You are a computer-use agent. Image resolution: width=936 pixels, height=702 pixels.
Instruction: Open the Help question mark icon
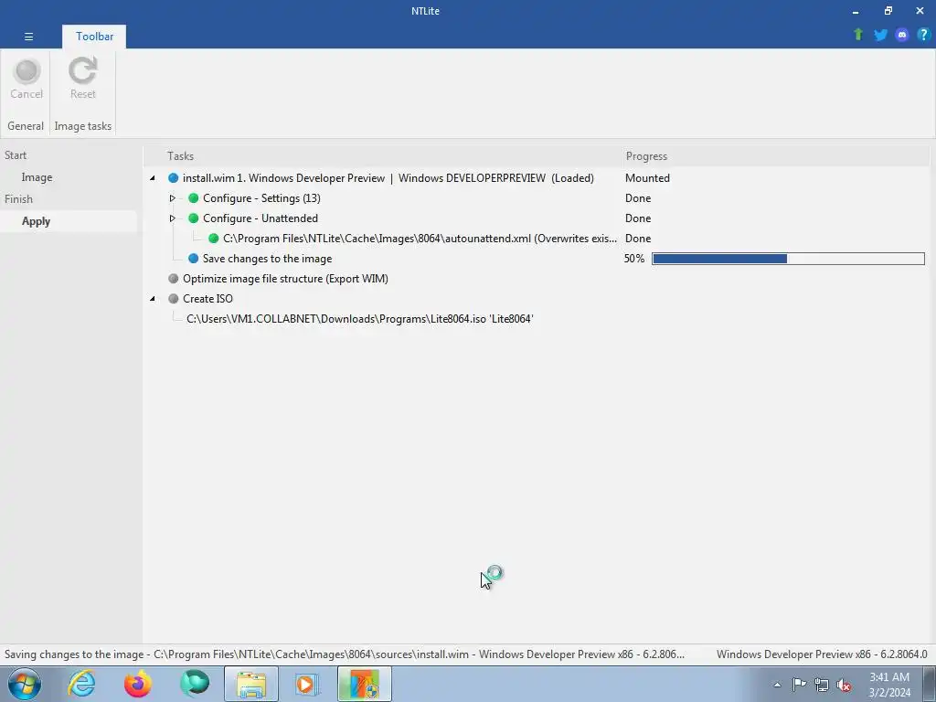(x=923, y=35)
